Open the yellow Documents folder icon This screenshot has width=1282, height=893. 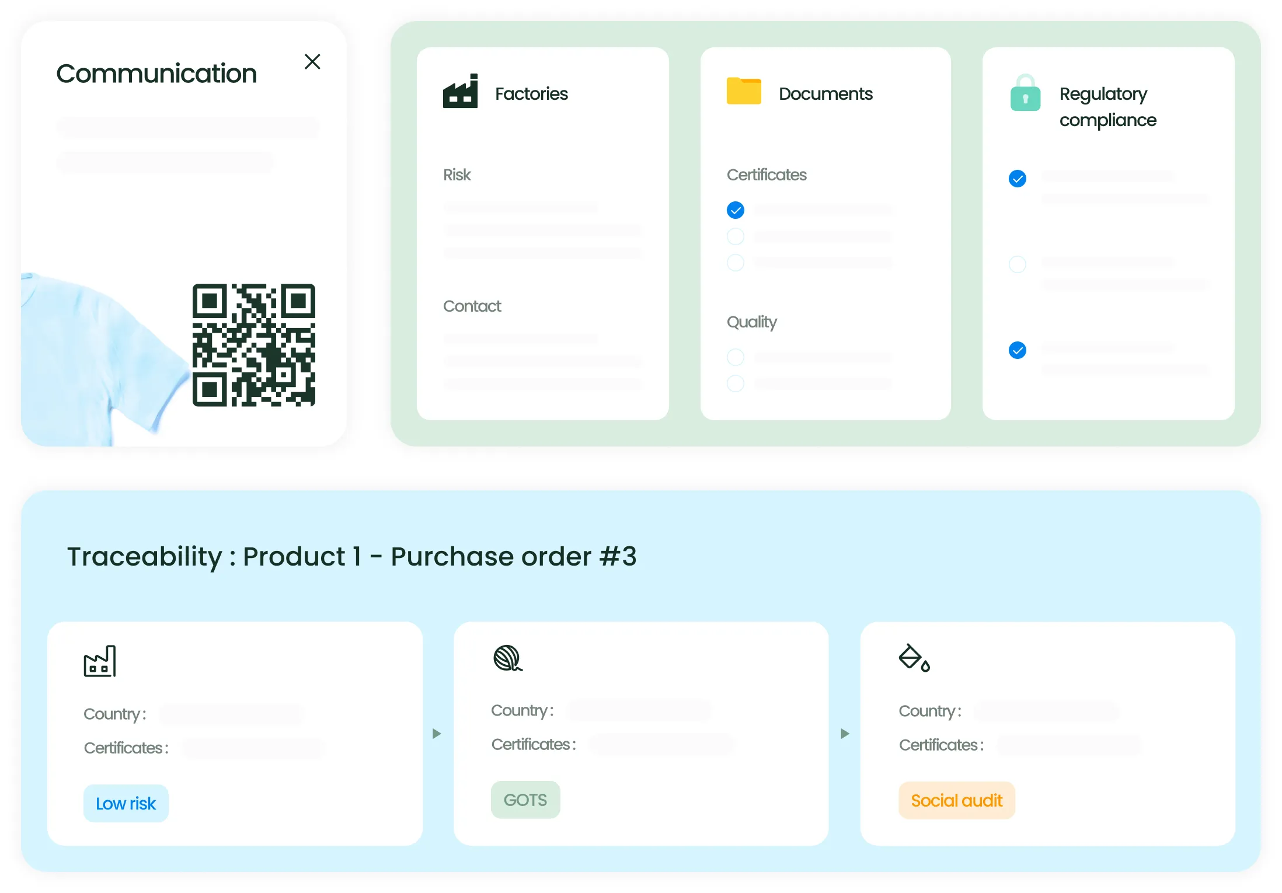pyautogui.click(x=743, y=91)
